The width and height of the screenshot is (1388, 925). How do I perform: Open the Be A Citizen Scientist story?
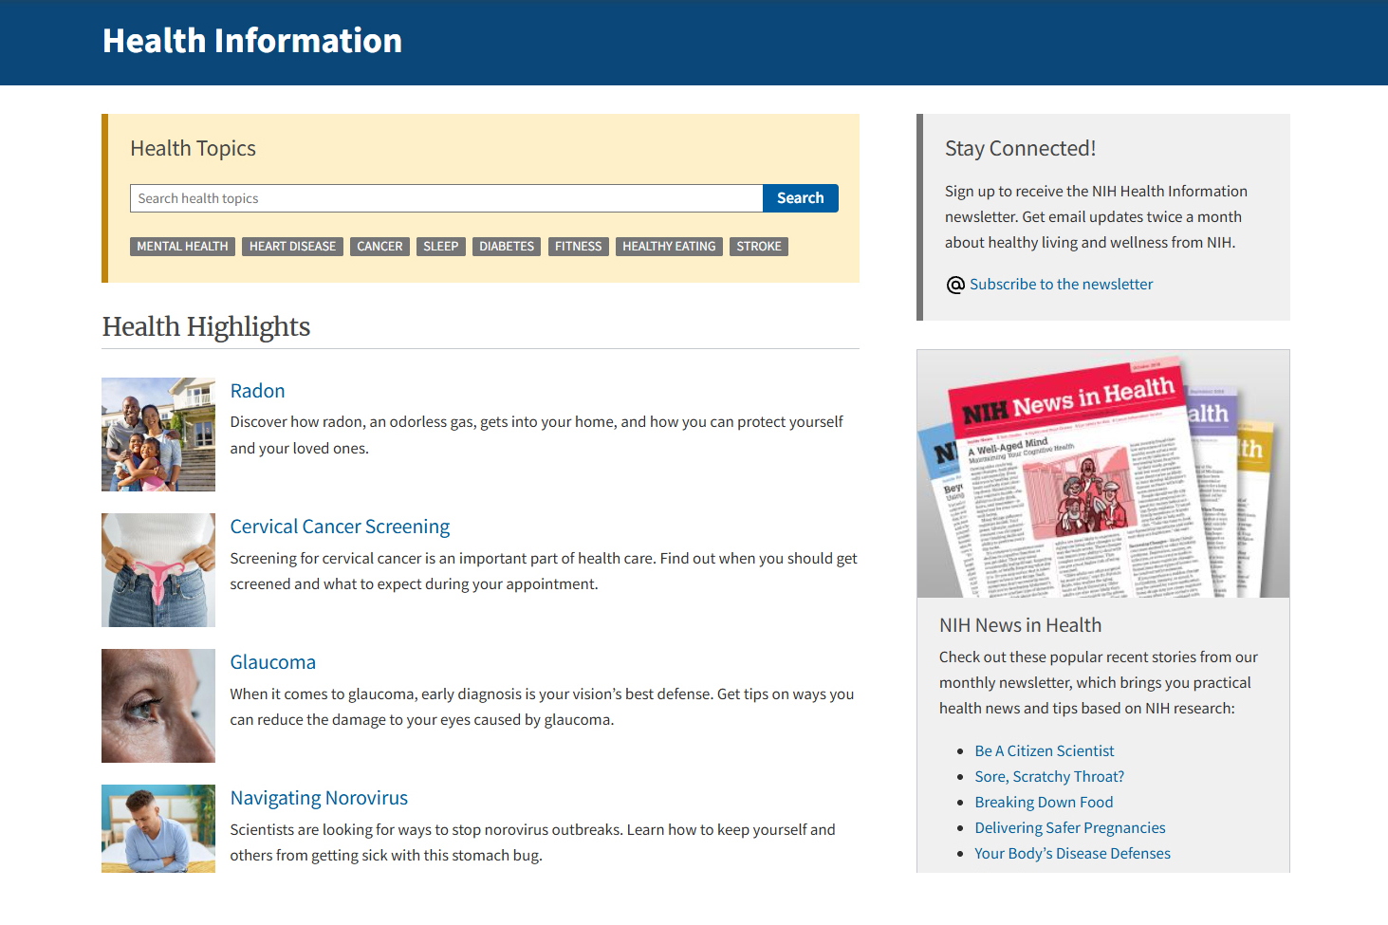tap(1044, 750)
